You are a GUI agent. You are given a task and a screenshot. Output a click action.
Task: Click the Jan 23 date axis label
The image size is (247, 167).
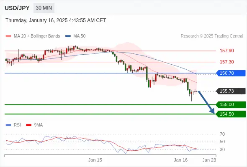coord(209,160)
